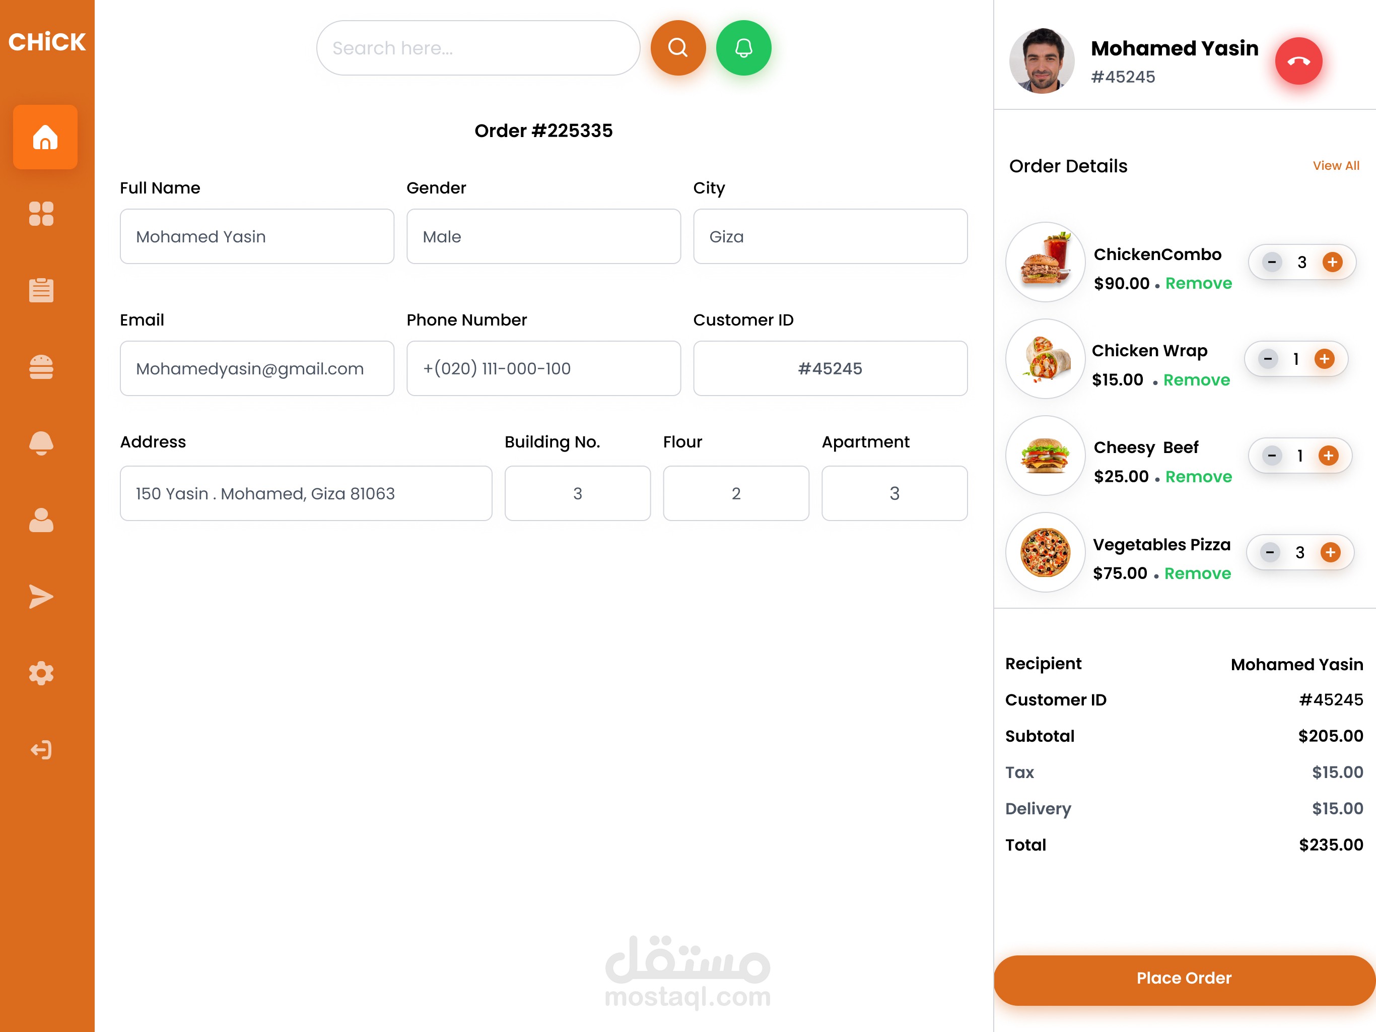Click the Search here input field

478,48
